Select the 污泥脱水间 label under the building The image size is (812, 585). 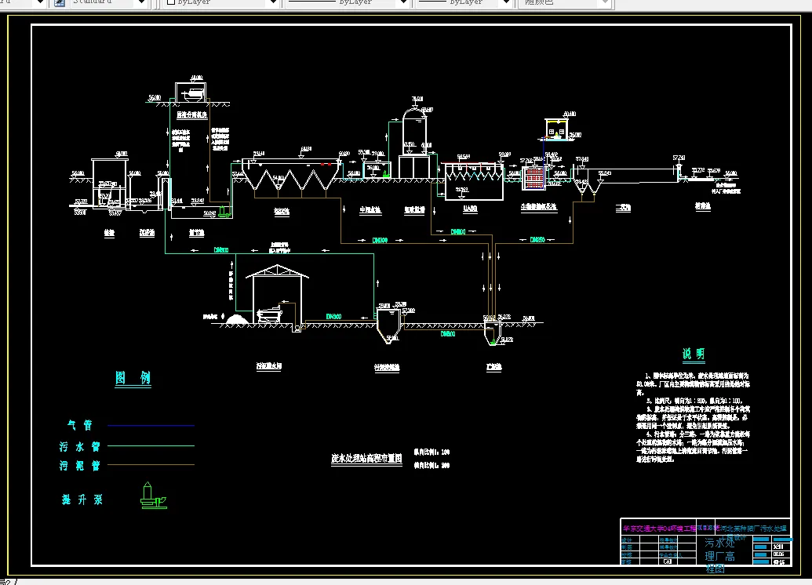pyautogui.click(x=269, y=366)
